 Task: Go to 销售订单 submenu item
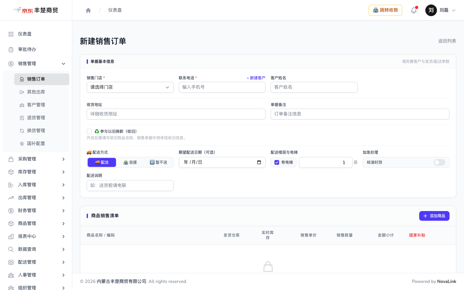pyautogui.click(x=42, y=79)
